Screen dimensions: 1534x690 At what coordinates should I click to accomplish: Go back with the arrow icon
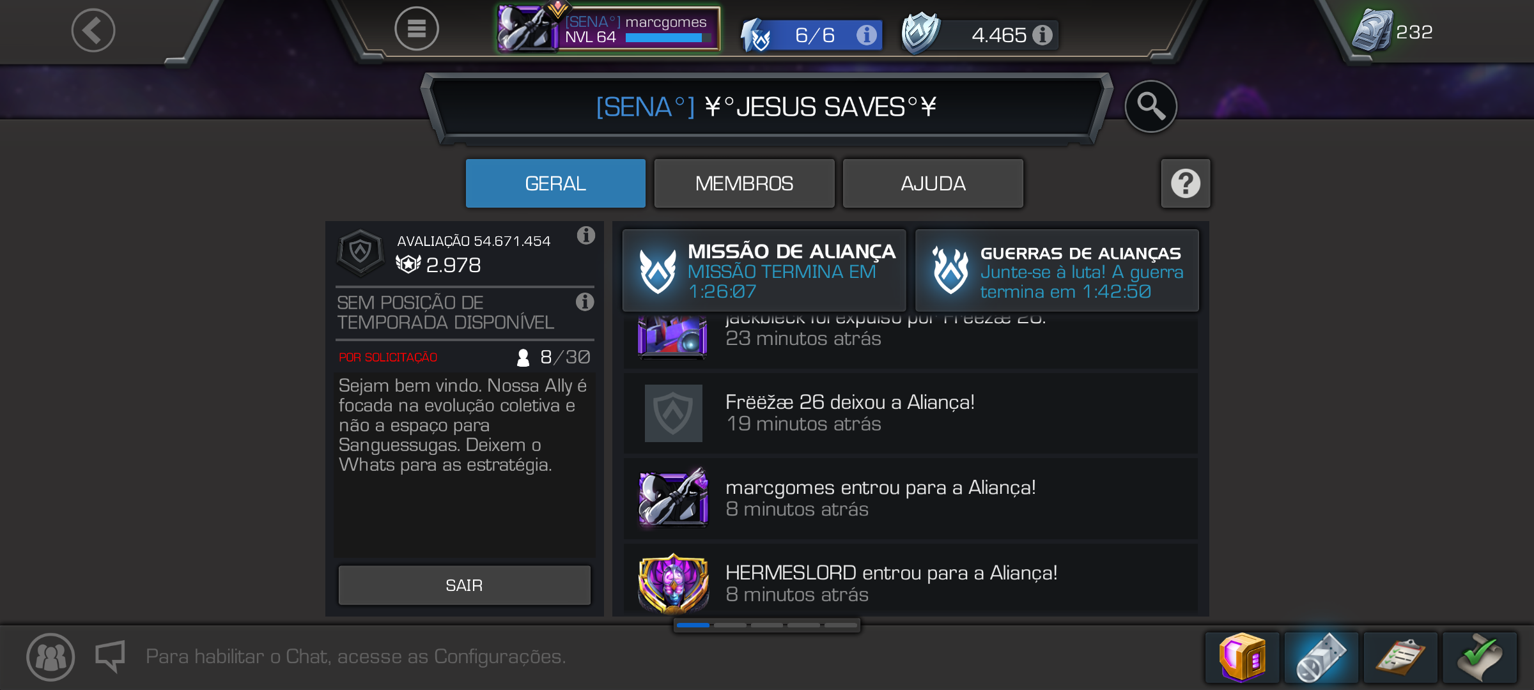tap(93, 30)
